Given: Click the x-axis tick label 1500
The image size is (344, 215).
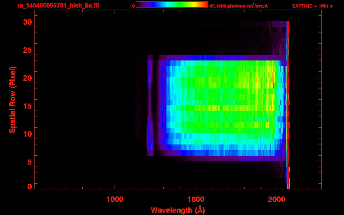Looking at the screenshot, I should coord(196,199).
